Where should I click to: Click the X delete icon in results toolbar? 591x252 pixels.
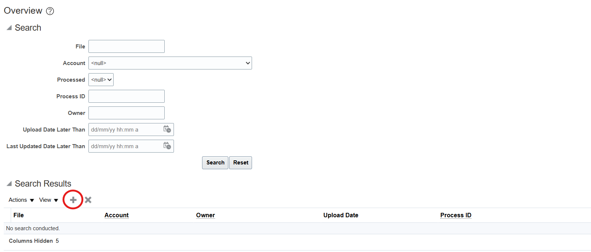click(88, 200)
